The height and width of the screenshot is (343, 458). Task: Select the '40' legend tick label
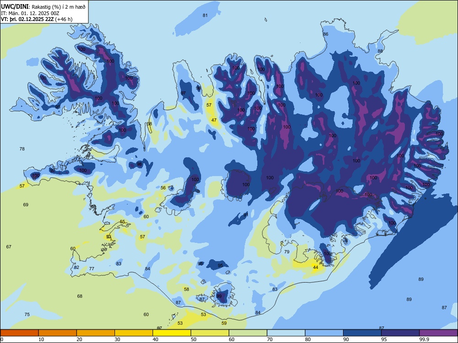tap(155, 339)
